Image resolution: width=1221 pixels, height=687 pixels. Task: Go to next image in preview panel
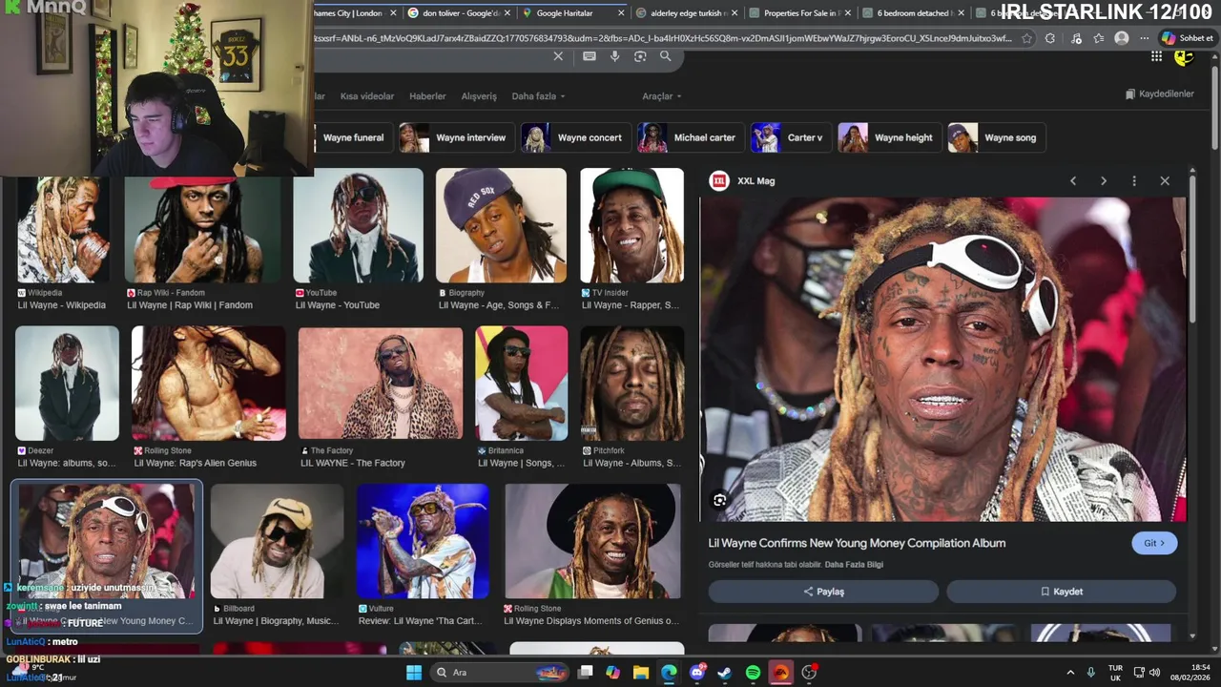tap(1104, 180)
